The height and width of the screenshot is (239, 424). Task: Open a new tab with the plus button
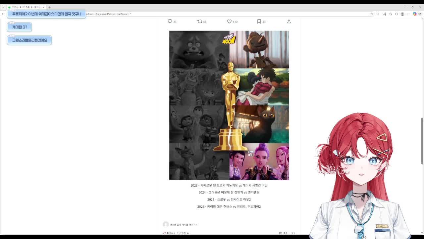pos(50,7)
